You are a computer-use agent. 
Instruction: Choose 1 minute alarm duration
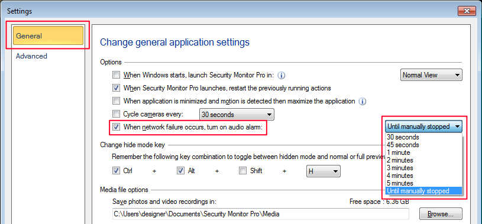tap(423, 152)
